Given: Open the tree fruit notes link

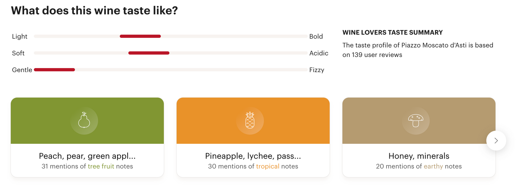Looking at the screenshot, I should (x=101, y=166).
